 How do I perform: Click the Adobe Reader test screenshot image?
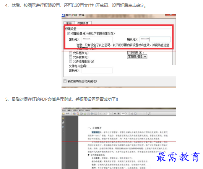click(119, 138)
